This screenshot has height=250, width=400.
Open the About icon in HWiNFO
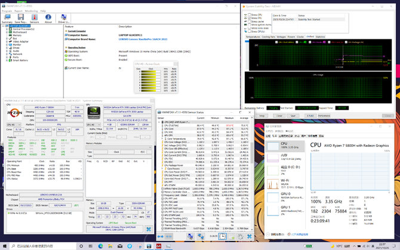tap(48, 17)
